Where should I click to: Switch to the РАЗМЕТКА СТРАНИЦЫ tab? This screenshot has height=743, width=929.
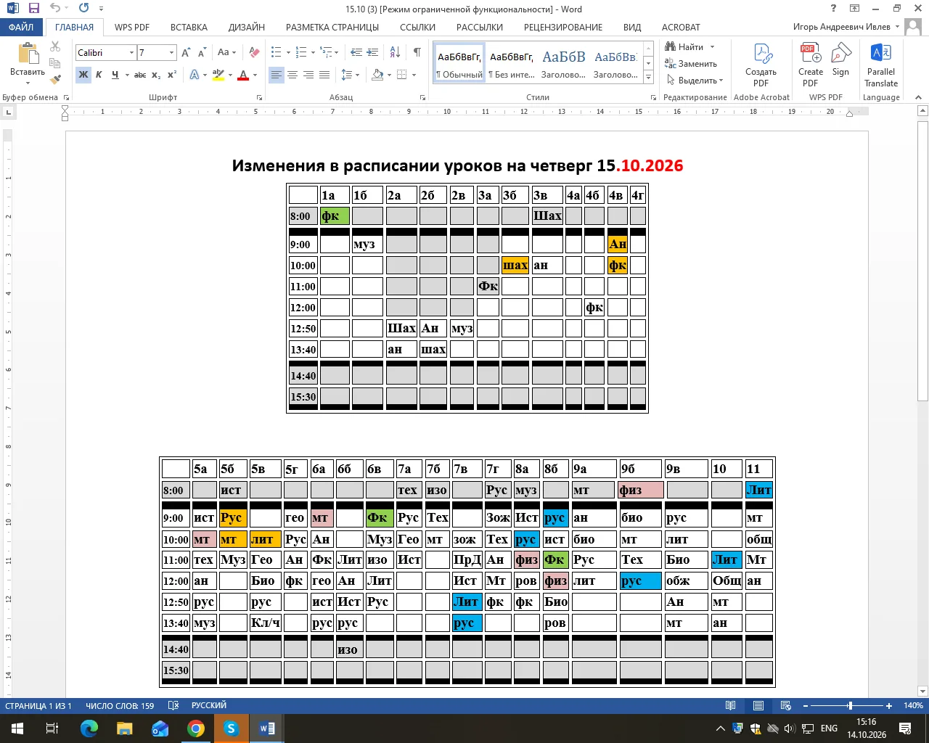click(332, 27)
